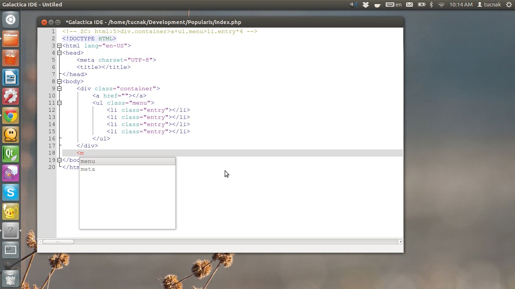Image resolution: width=515 pixels, height=289 pixels.
Task: Click the horizontal scrollbar thumb
Action: [x=58, y=242]
